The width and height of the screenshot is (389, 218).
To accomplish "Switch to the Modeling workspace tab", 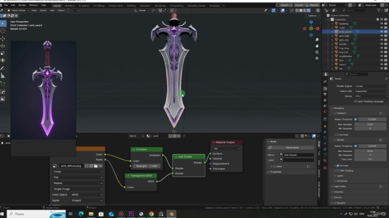I will pos(69,5).
